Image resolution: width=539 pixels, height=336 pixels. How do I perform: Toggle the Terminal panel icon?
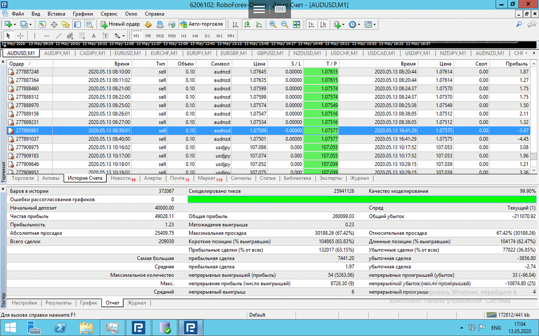(x=77, y=24)
